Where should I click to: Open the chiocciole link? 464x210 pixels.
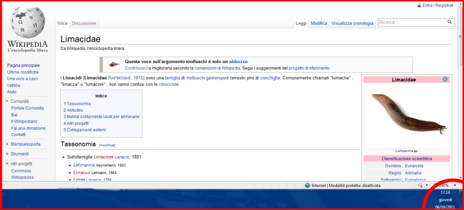(169, 84)
